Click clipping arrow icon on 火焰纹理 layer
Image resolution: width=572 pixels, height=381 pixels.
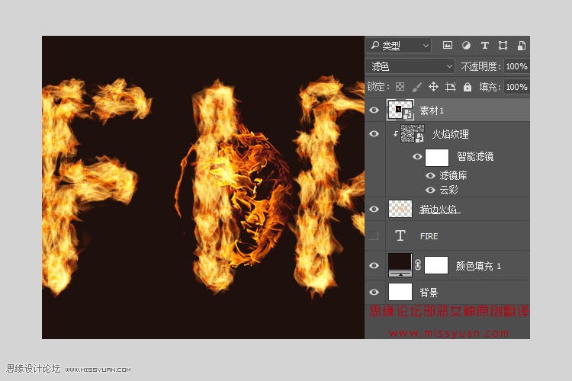click(395, 134)
